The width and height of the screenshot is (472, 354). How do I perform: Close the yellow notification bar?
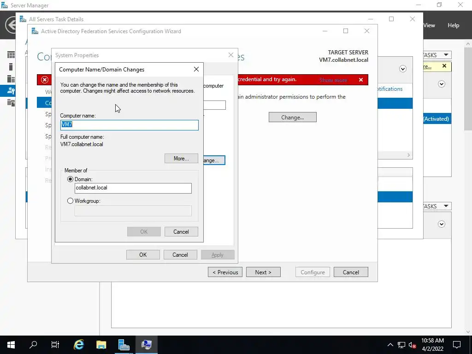(444, 66)
